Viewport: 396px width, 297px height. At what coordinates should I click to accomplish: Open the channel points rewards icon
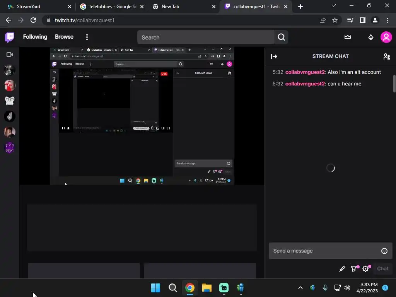[354, 268]
